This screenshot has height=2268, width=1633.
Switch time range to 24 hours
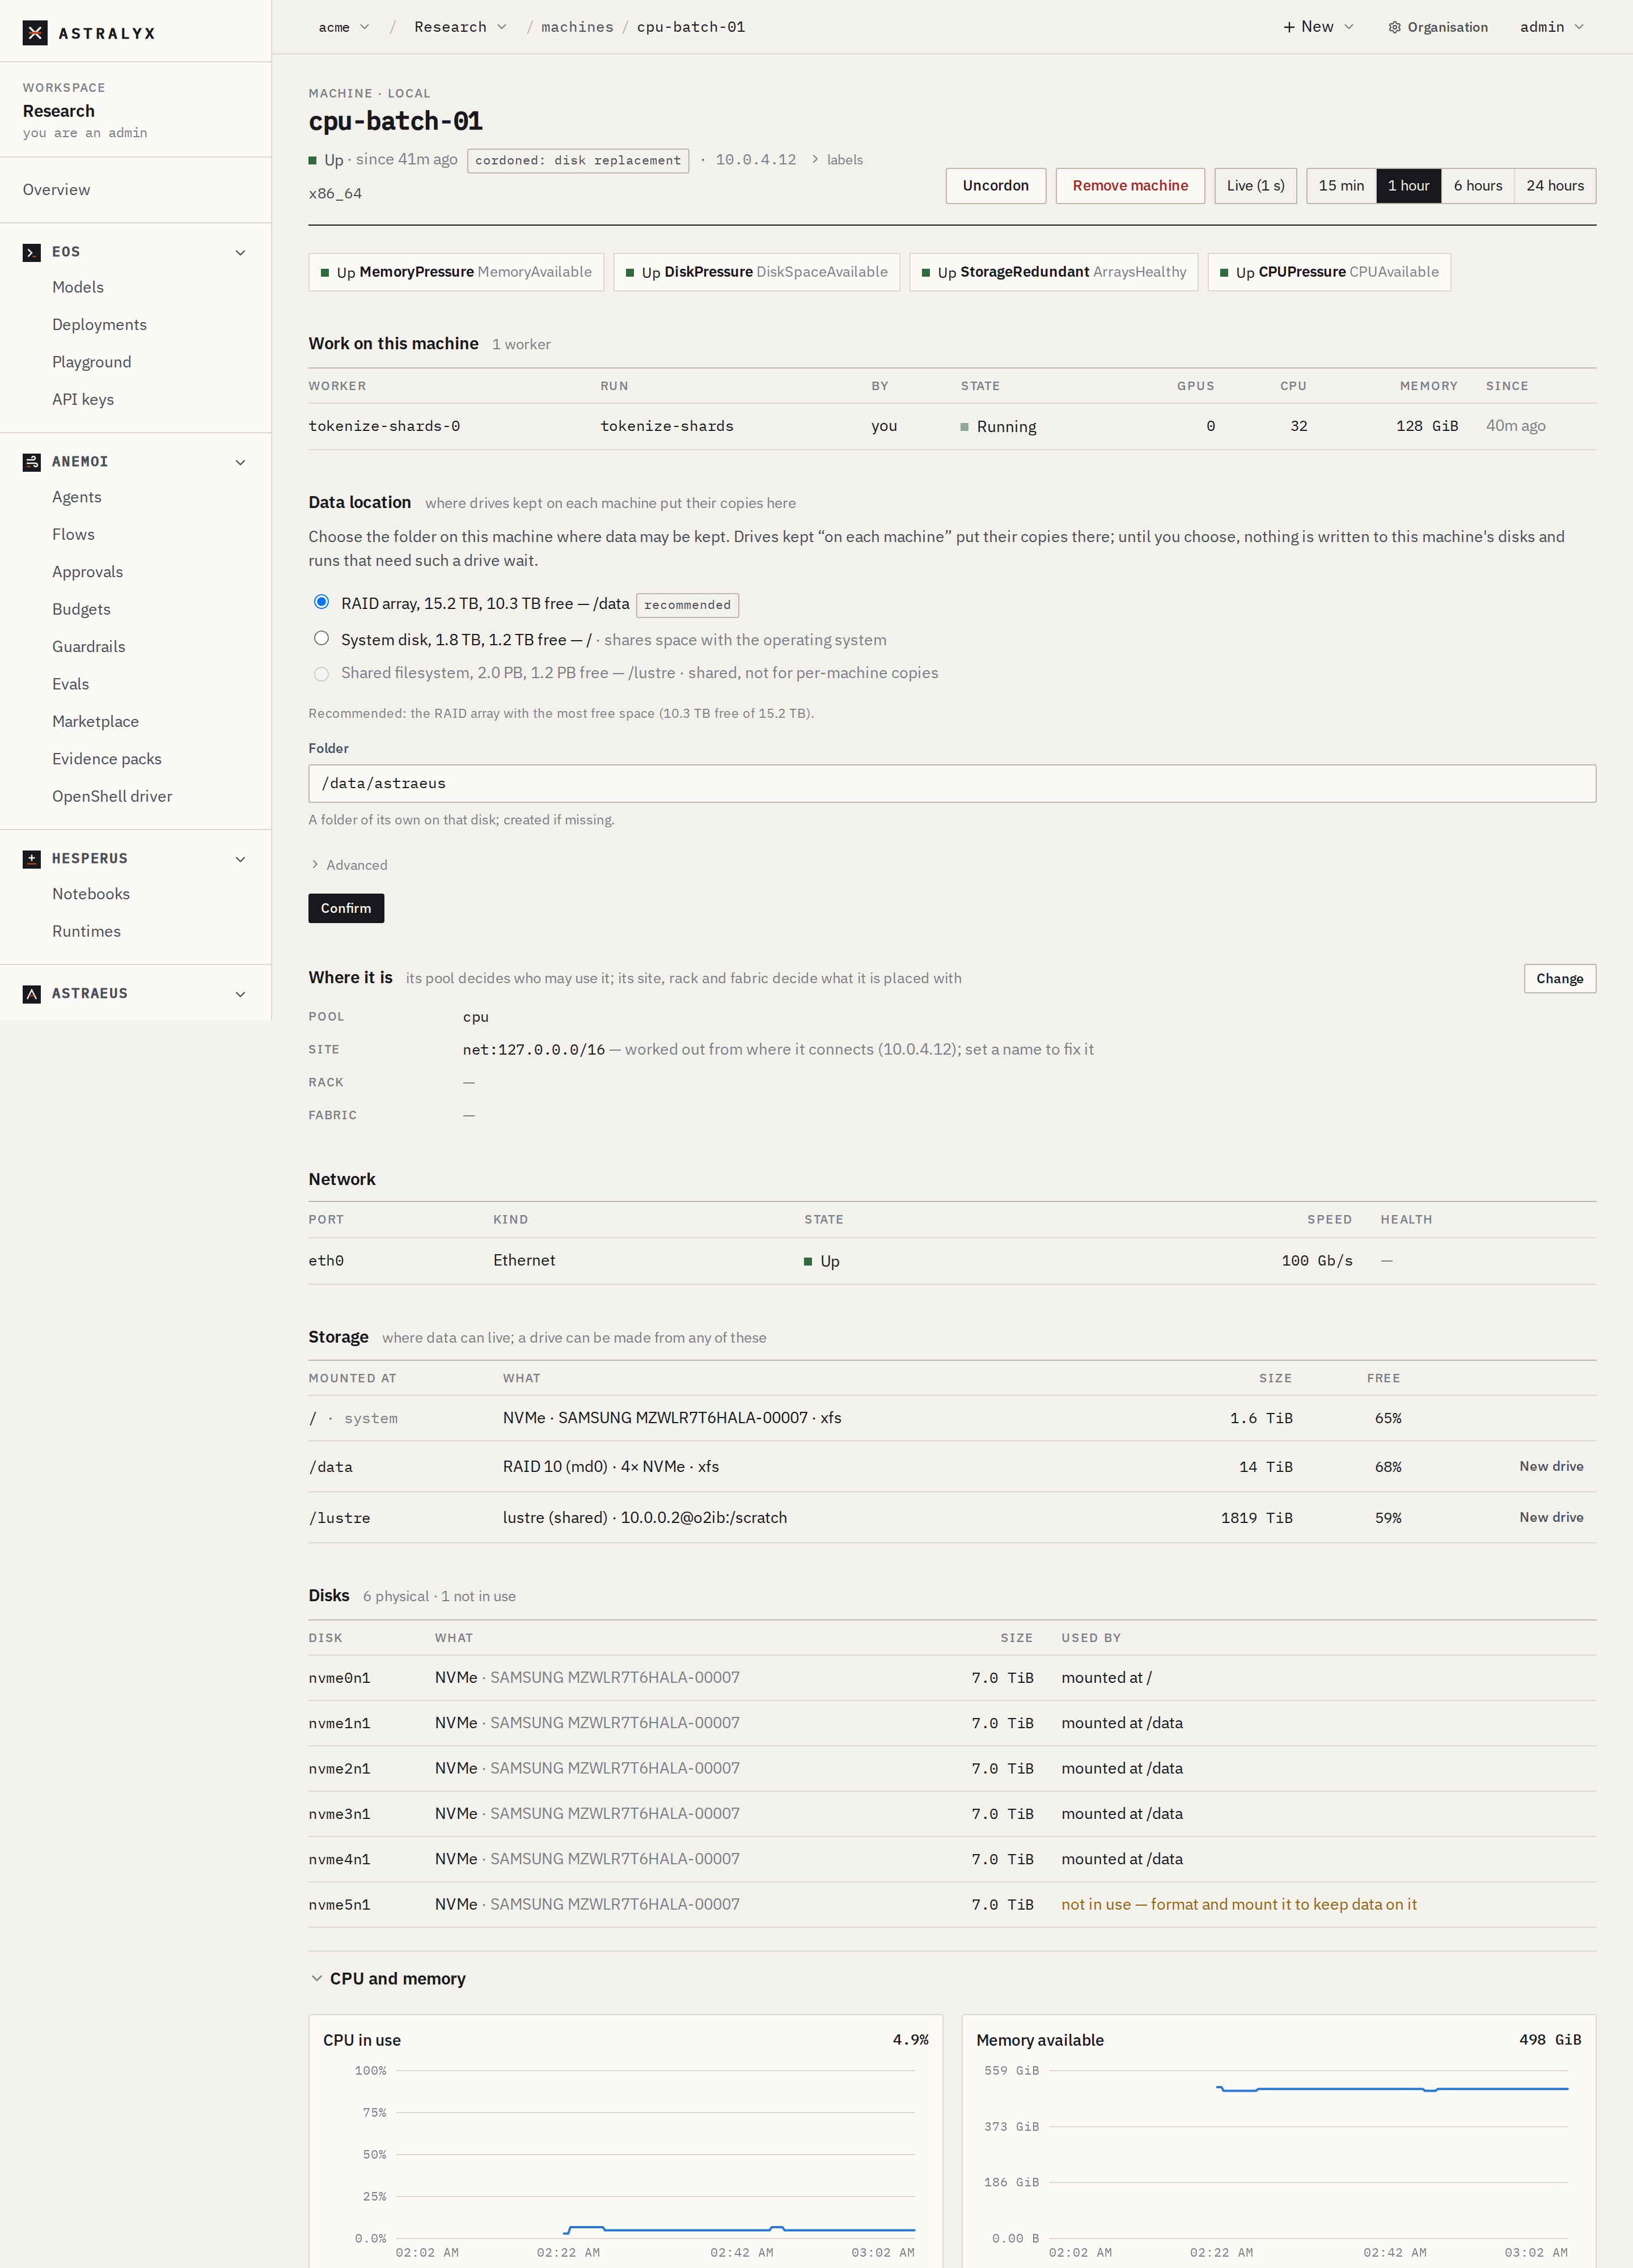(x=1554, y=186)
